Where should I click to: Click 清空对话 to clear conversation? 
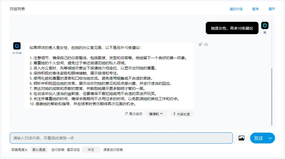click(x=236, y=9)
